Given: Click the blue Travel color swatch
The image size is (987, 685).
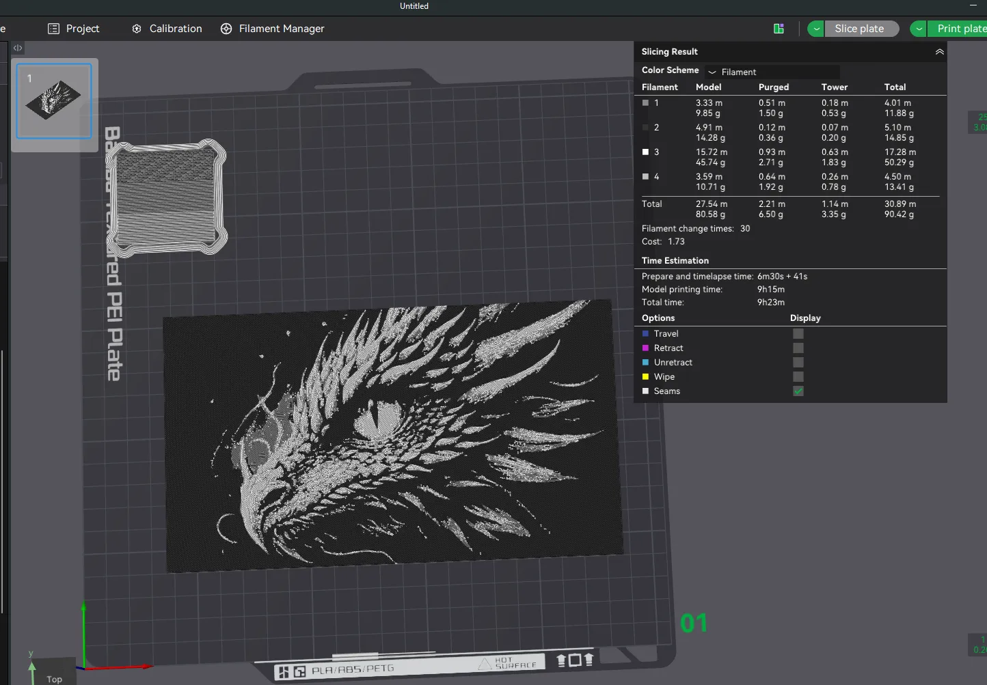Looking at the screenshot, I should point(645,334).
